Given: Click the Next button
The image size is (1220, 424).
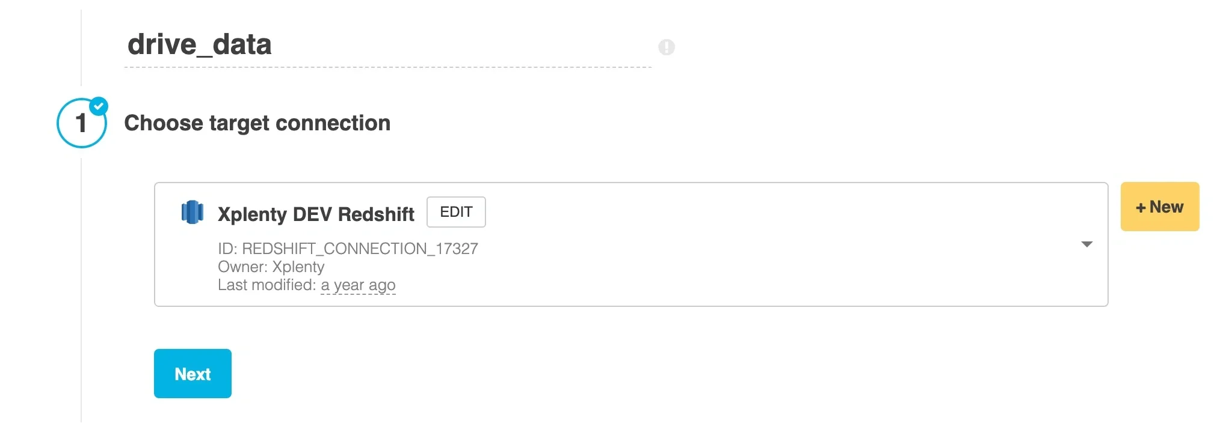Looking at the screenshot, I should coord(192,373).
